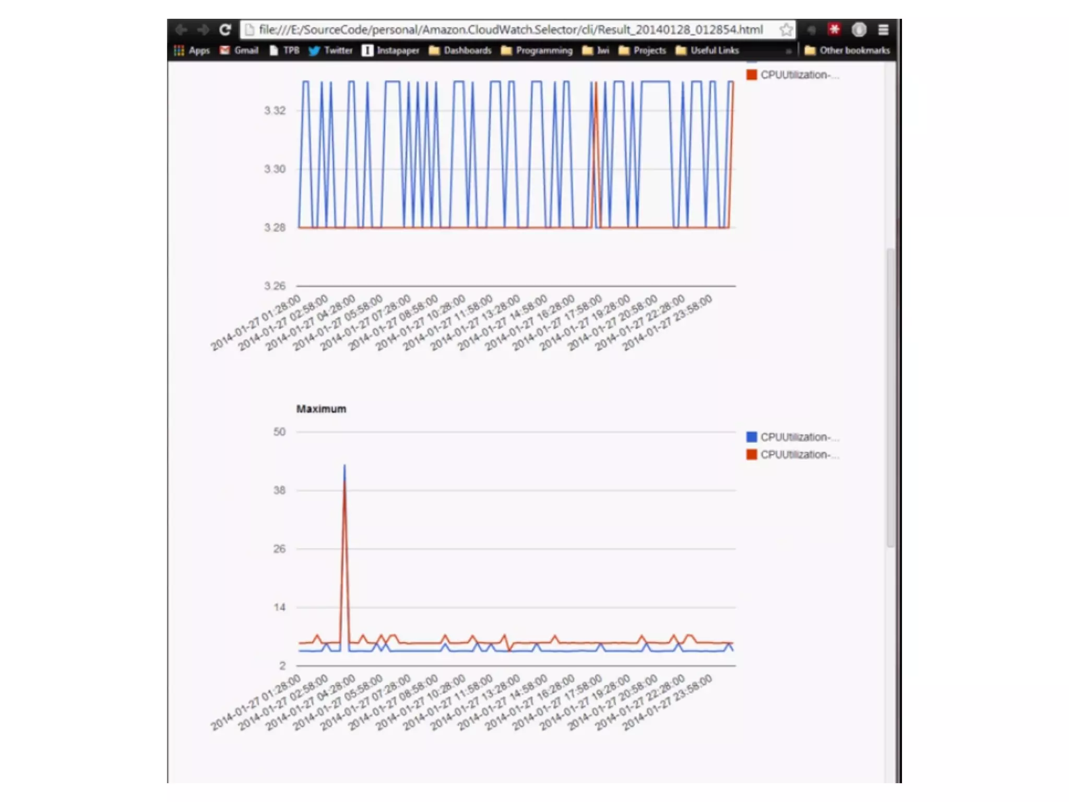Open the Apps shortcut in bookmarks bar
Viewport: 1069px width, 802px height.
click(192, 51)
